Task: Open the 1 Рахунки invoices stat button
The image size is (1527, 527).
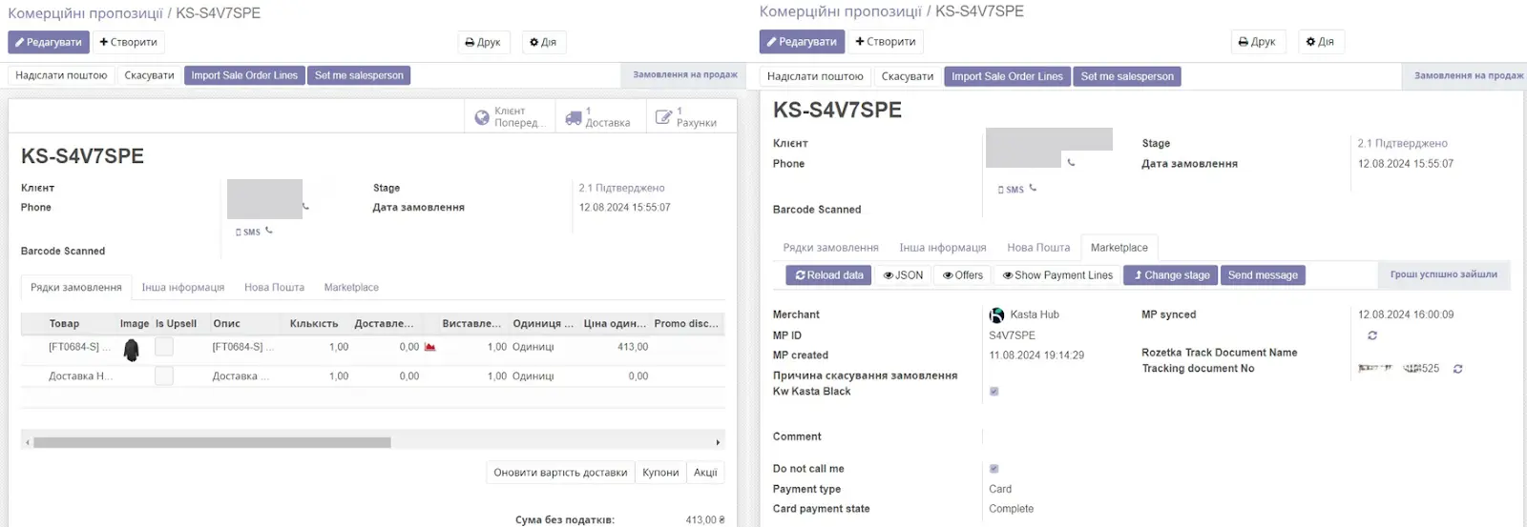Action: pyautogui.click(x=689, y=116)
